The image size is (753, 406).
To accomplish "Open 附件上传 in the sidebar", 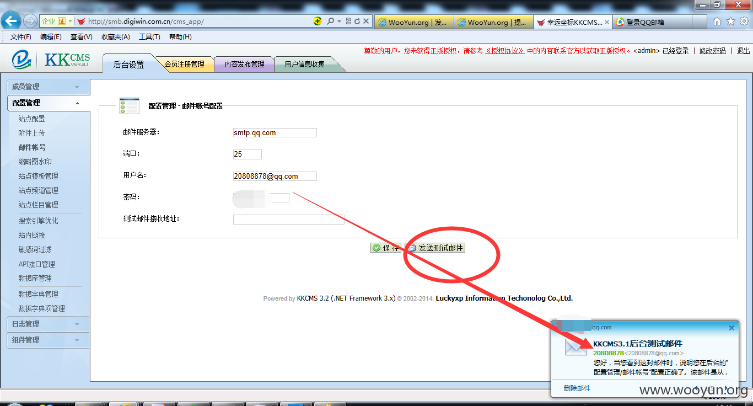I will [31, 133].
